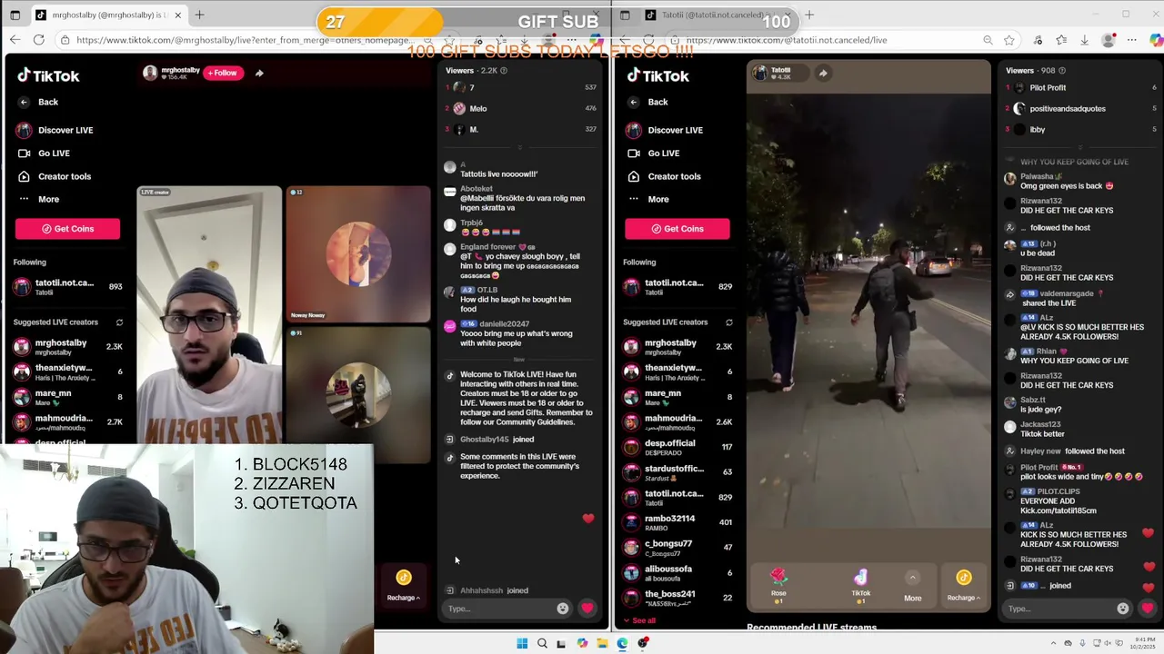Expand More menu in Tatotii window sidebar
This screenshot has width=1164, height=654.
(657, 199)
